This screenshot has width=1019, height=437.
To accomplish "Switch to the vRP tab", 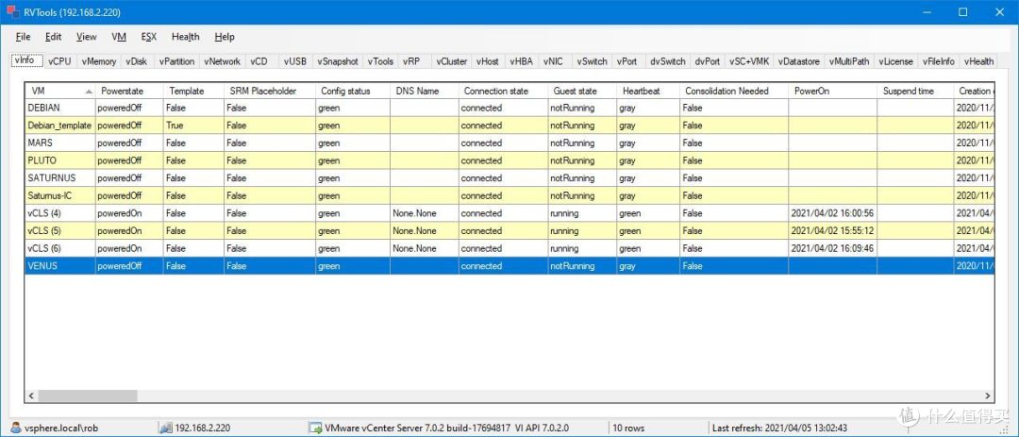I will pos(411,61).
